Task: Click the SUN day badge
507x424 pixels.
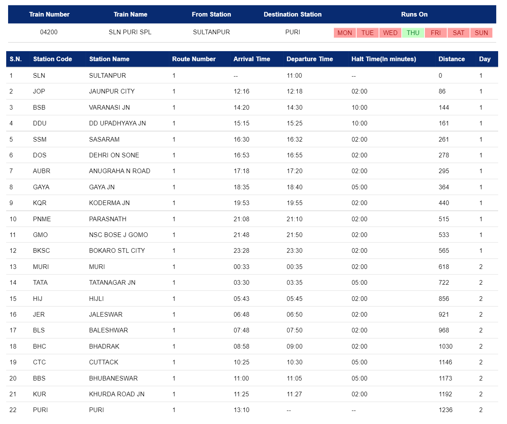Action: (x=481, y=33)
